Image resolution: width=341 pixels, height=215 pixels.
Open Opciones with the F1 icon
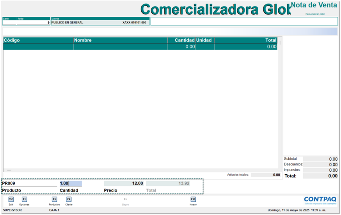(24, 199)
